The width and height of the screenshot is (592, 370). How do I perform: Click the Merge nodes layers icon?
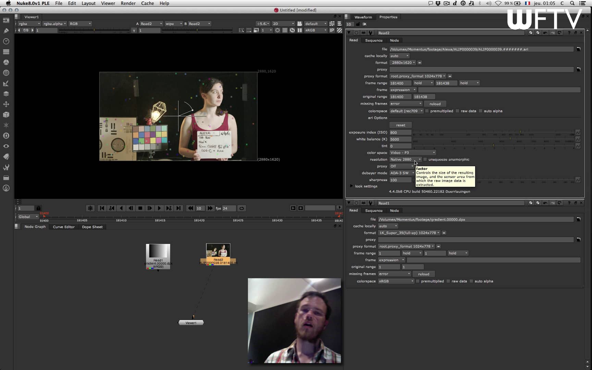click(x=6, y=93)
